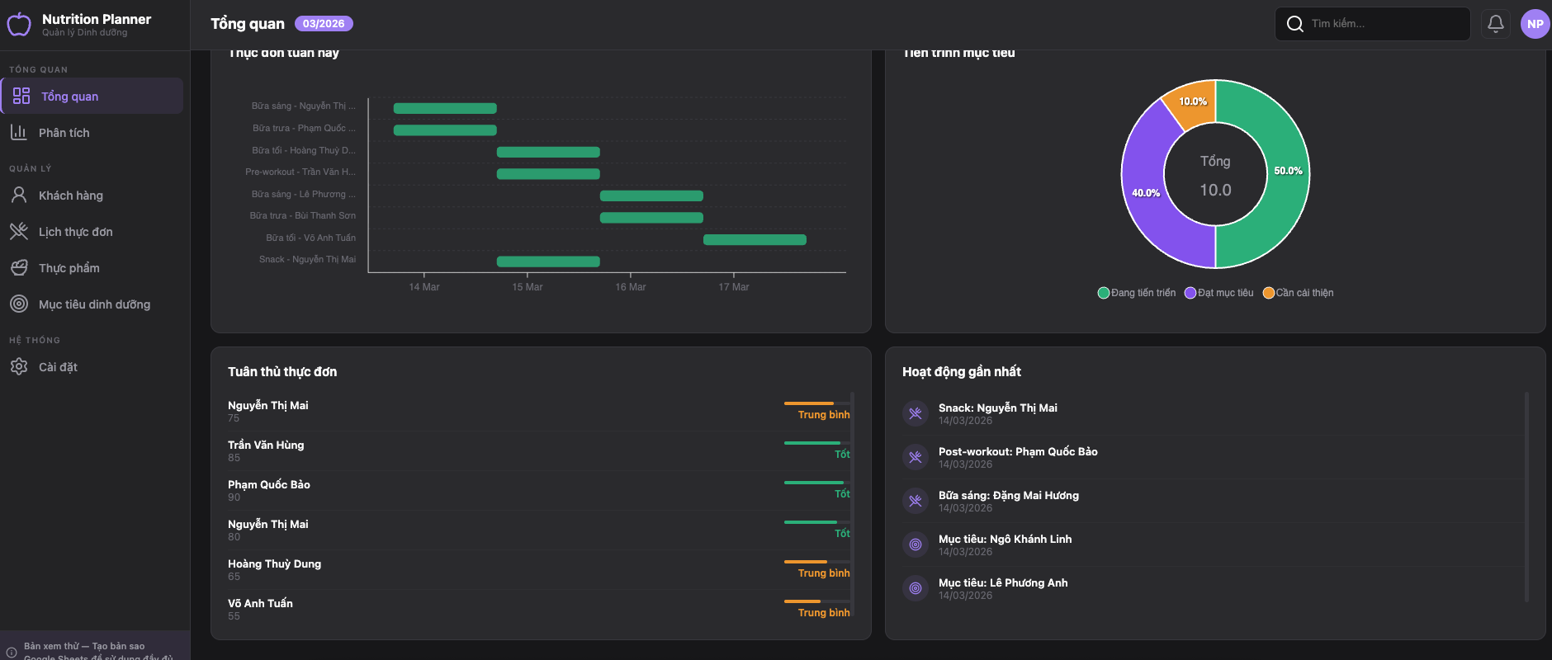Open the 03/2026 month selector badge

[324, 24]
